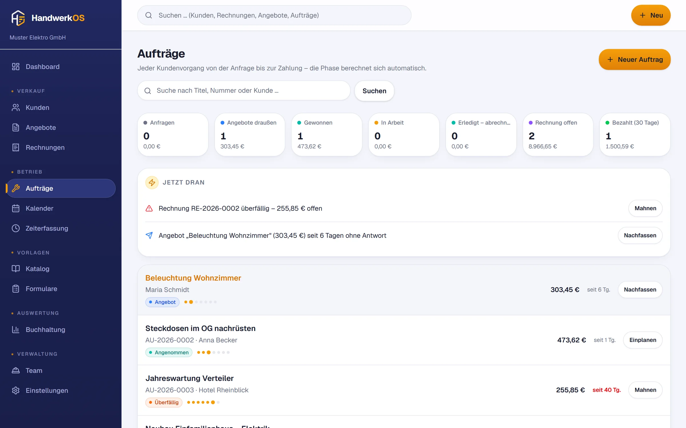Click the Einstellungen gear icon
The image size is (686, 428).
[x=16, y=390]
